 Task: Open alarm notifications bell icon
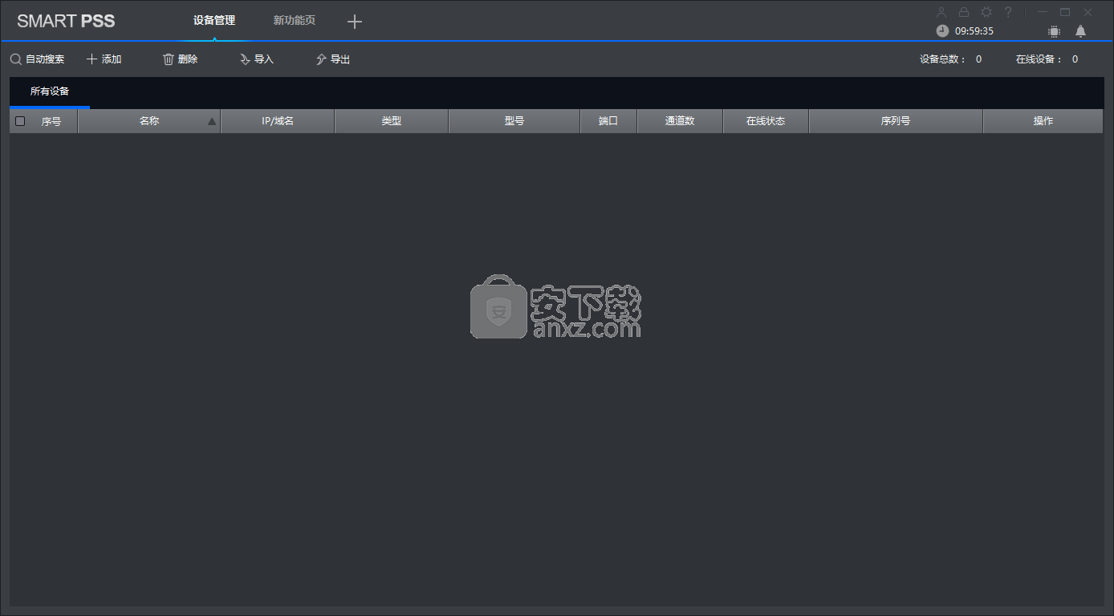pyautogui.click(x=1080, y=30)
